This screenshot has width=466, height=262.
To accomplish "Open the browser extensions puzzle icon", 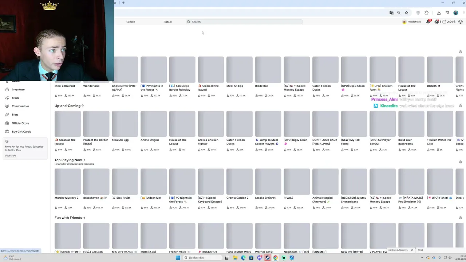I will click(426, 13).
